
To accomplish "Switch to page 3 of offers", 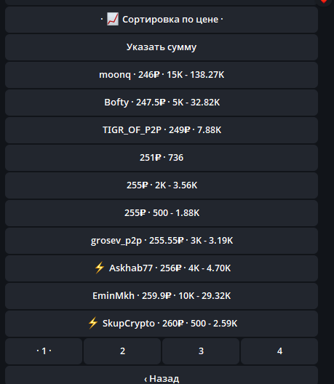I will tap(201, 351).
